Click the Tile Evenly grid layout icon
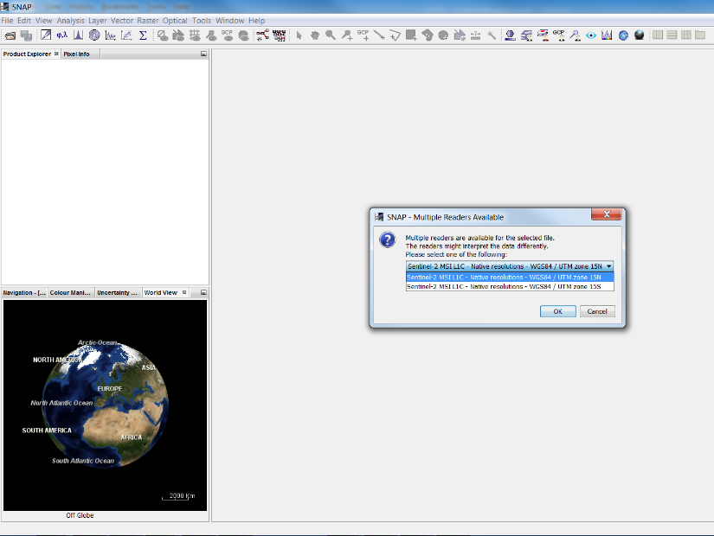Viewport: 714px width, 536px height. [x=686, y=35]
